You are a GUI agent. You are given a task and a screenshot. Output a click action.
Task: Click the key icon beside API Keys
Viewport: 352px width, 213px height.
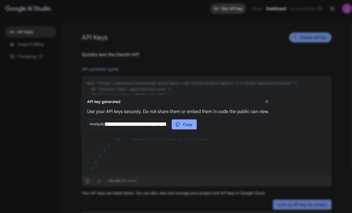pyautogui.click(x=12, y=32)
